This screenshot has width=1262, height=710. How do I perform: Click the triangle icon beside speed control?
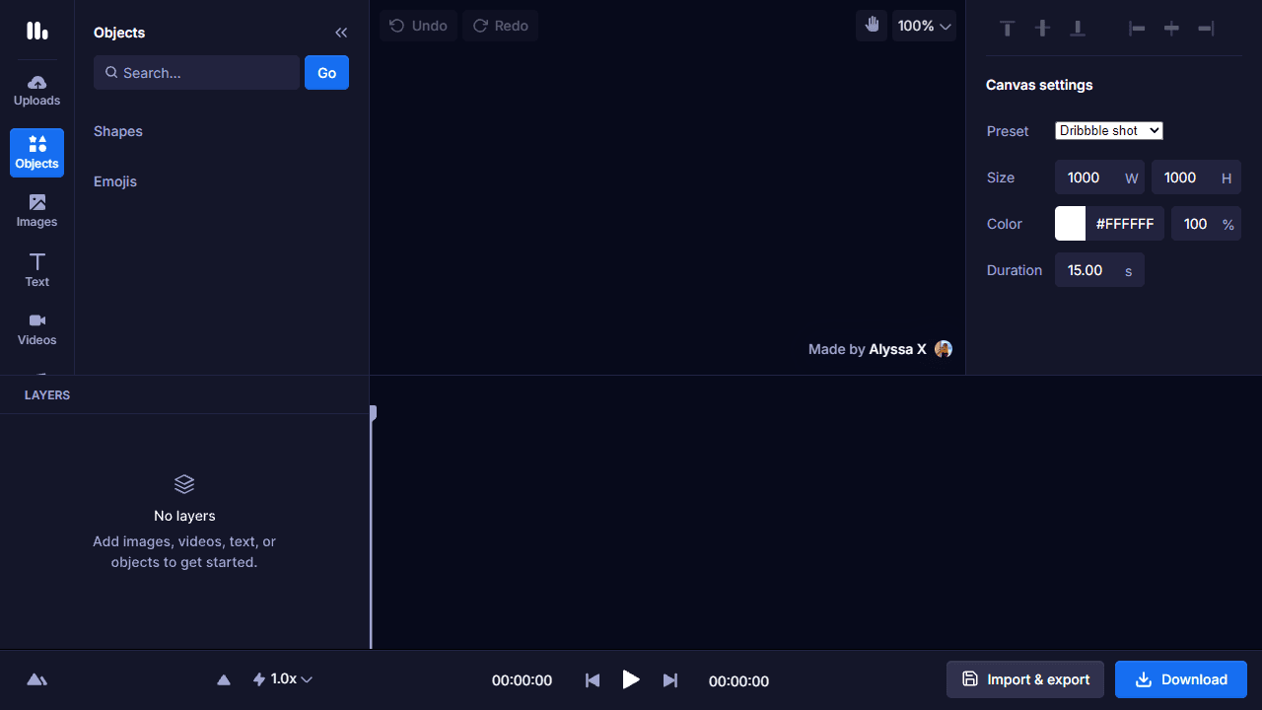point(224,679)
